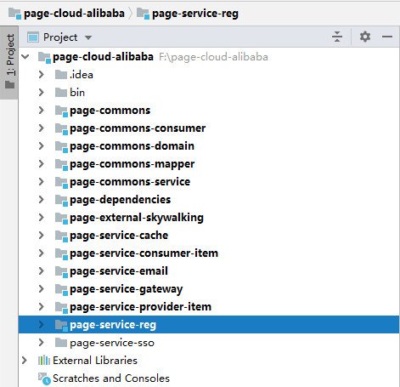Expand the External Libraries node
The image size is (400, 387).
click(x=25, y=361)
